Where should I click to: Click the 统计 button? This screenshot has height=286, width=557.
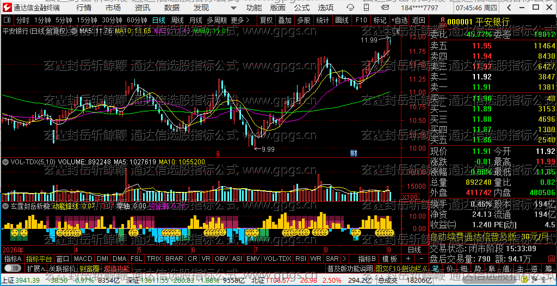[323, 20]
